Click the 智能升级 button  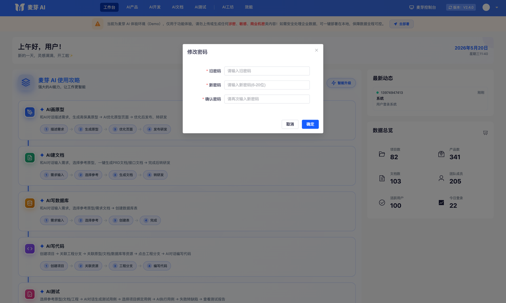point(341,83)
